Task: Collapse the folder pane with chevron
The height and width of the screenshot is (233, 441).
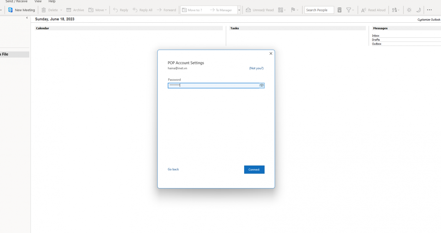Action: pos(27,18)
